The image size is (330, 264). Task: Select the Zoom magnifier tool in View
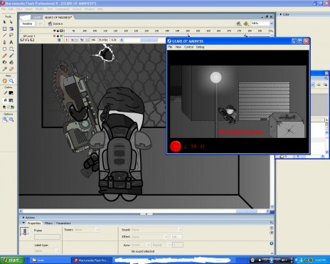11,81
